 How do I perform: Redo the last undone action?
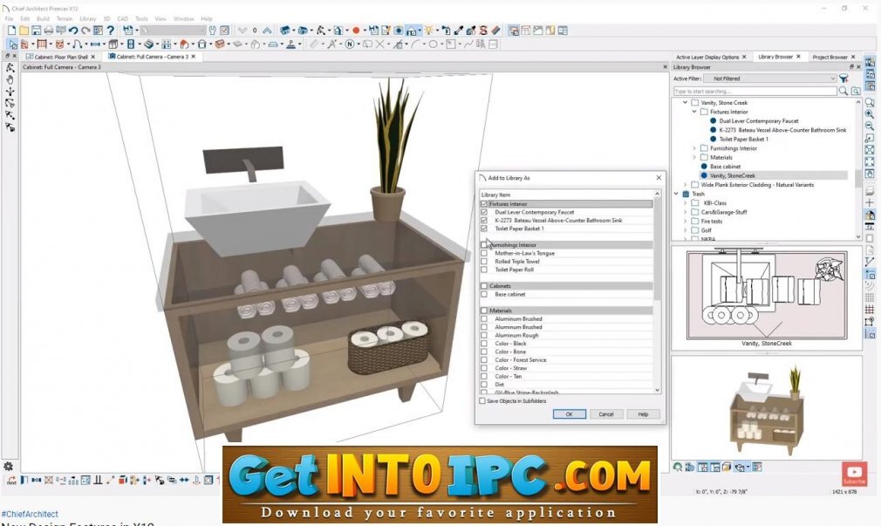(x=85, y=31)
